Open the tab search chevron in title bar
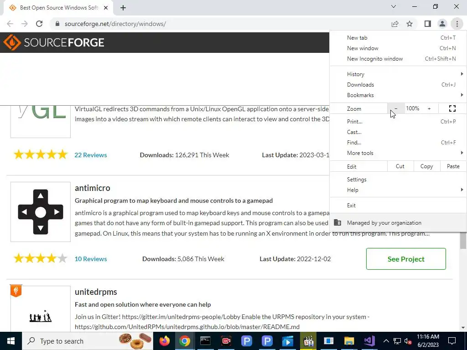Viewport: 467px width, 350px height. tap(394, 6)
